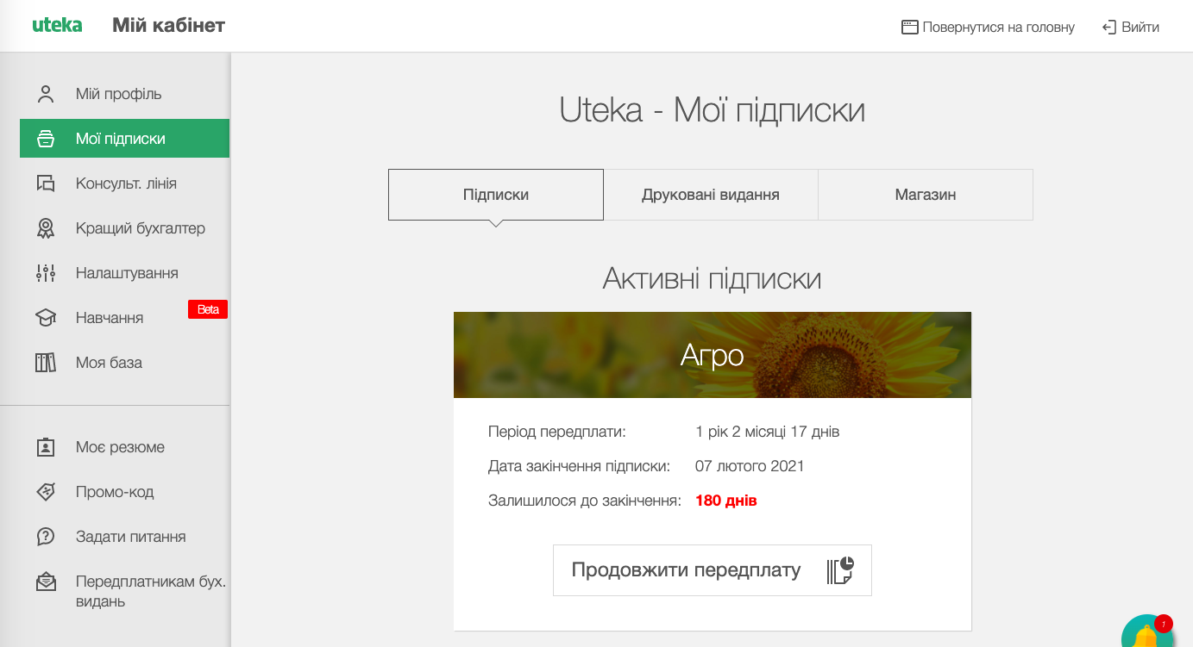This screenshot has height=647, width=1193.
Task: Click the Задати питання question icon
Action: [46, 537]
